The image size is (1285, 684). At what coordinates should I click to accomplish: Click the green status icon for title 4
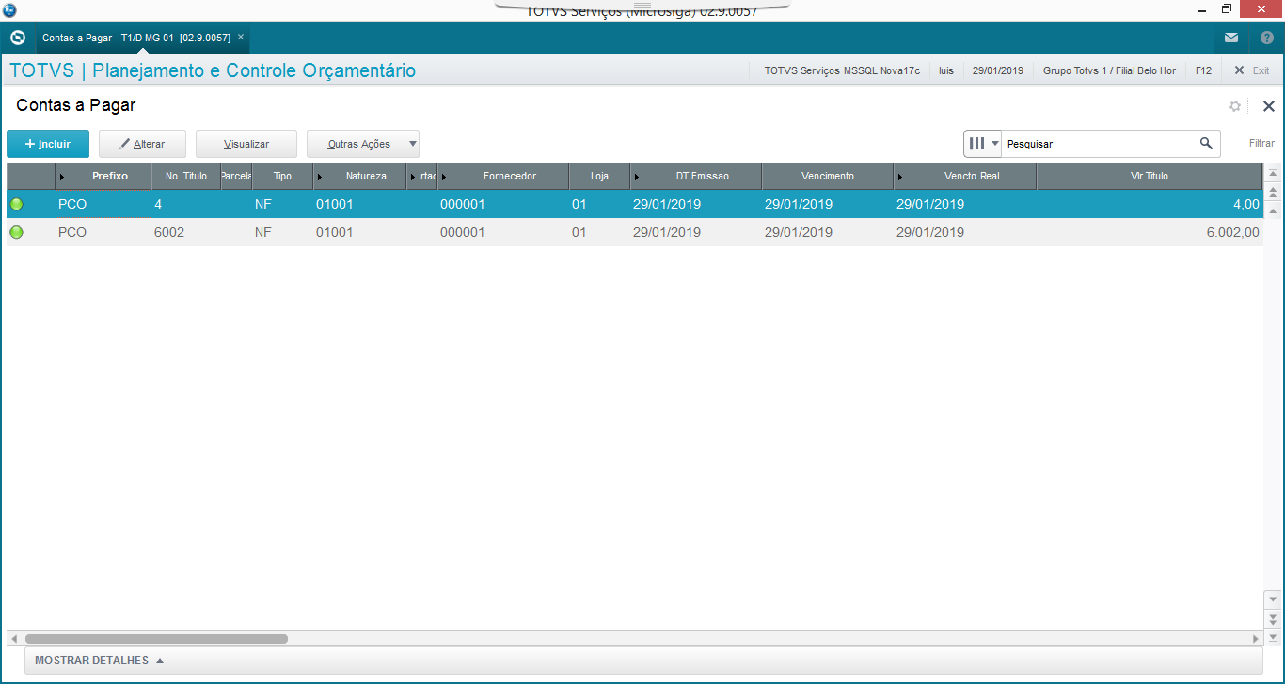[x=16, y=204]
